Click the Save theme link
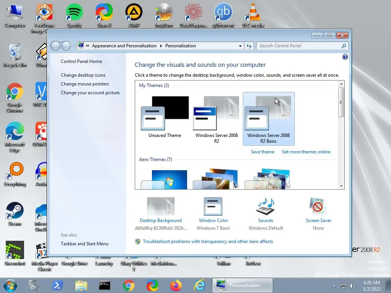Screen dimensions: 391x293 [262, 152]
